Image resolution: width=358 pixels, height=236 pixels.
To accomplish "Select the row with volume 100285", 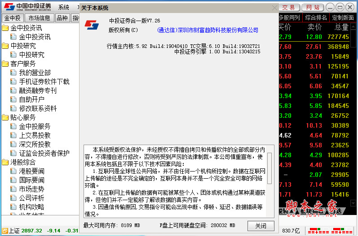I will pos(314,155).
